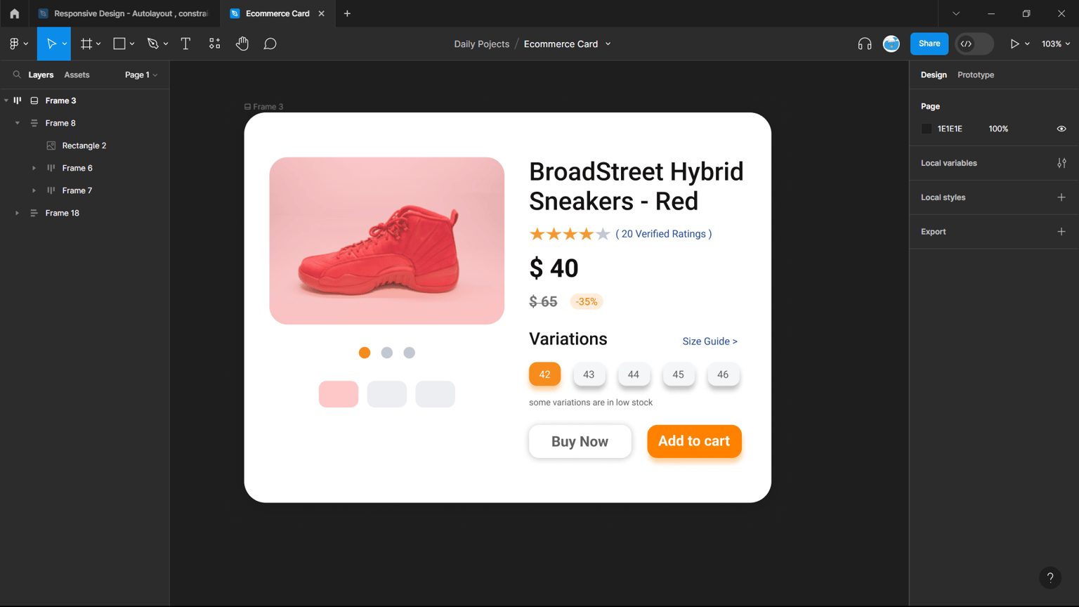The height and width of the screenshot is (607, 1079).
Task: Switch to the Layers tab
Action: click(x=41, y=74)
